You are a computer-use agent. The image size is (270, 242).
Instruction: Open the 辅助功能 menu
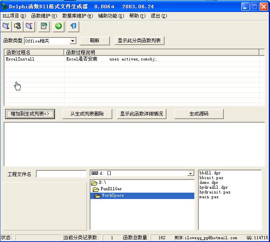point(111,16)
